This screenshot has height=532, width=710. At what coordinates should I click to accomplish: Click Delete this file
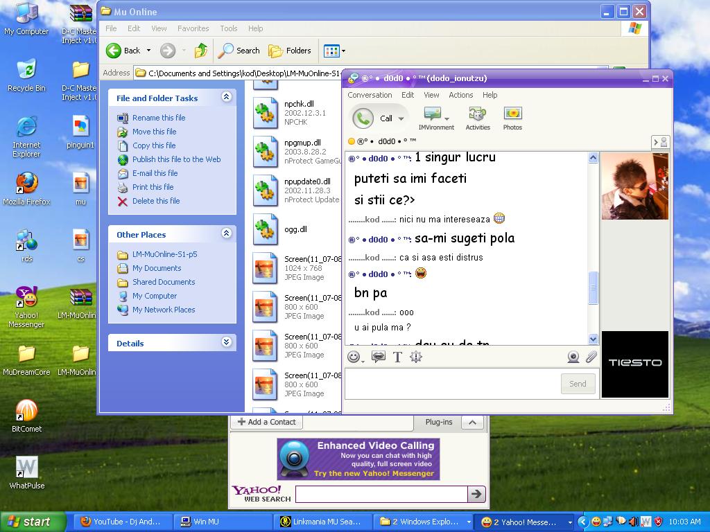156,201
